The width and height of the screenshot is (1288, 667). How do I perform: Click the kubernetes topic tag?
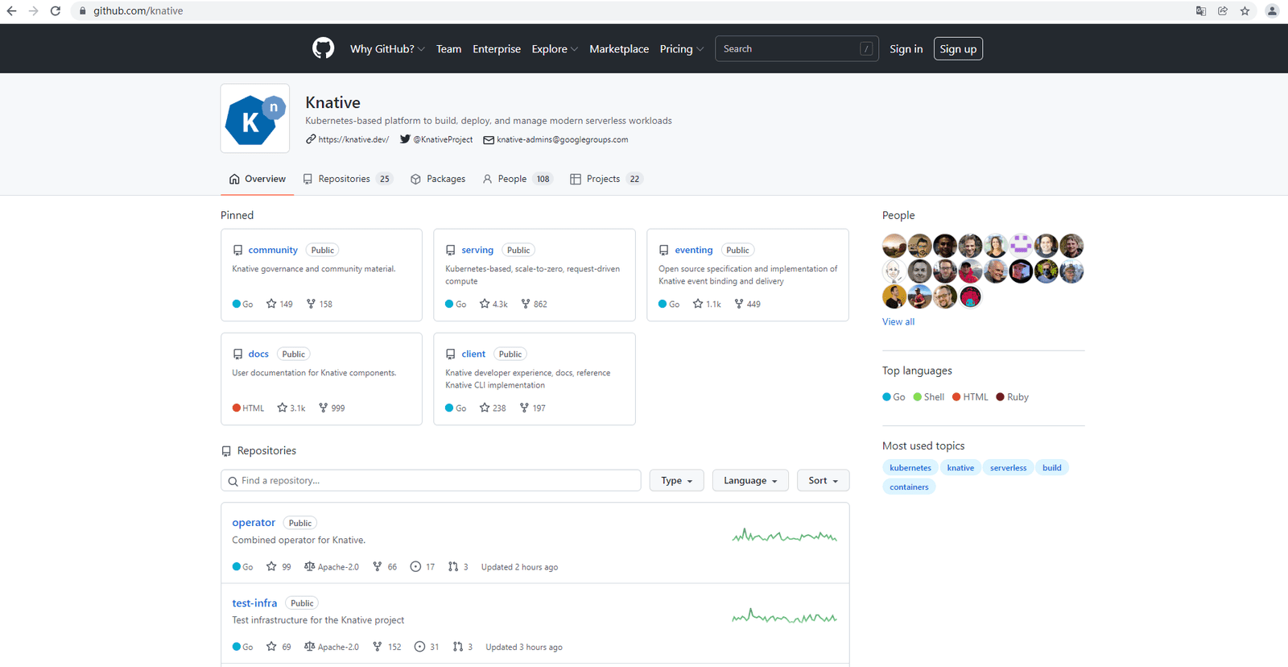point(910,468)
